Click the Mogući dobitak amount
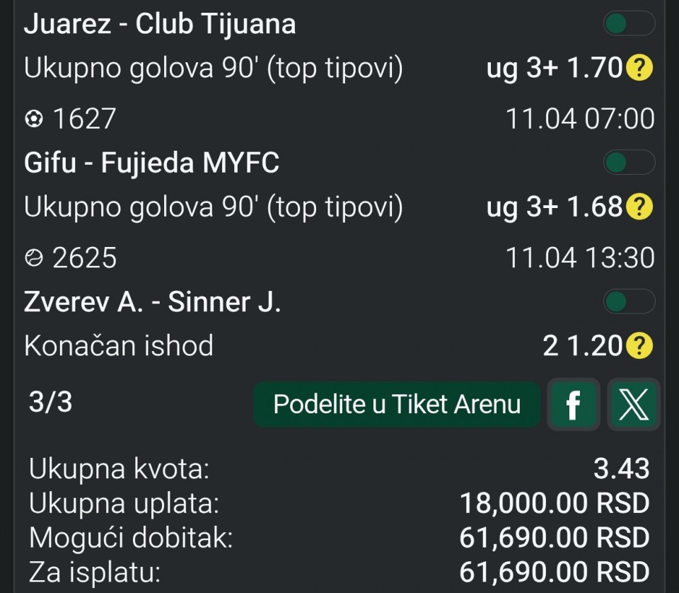Viewport: 679px width, 593px height. coord(554,538)
